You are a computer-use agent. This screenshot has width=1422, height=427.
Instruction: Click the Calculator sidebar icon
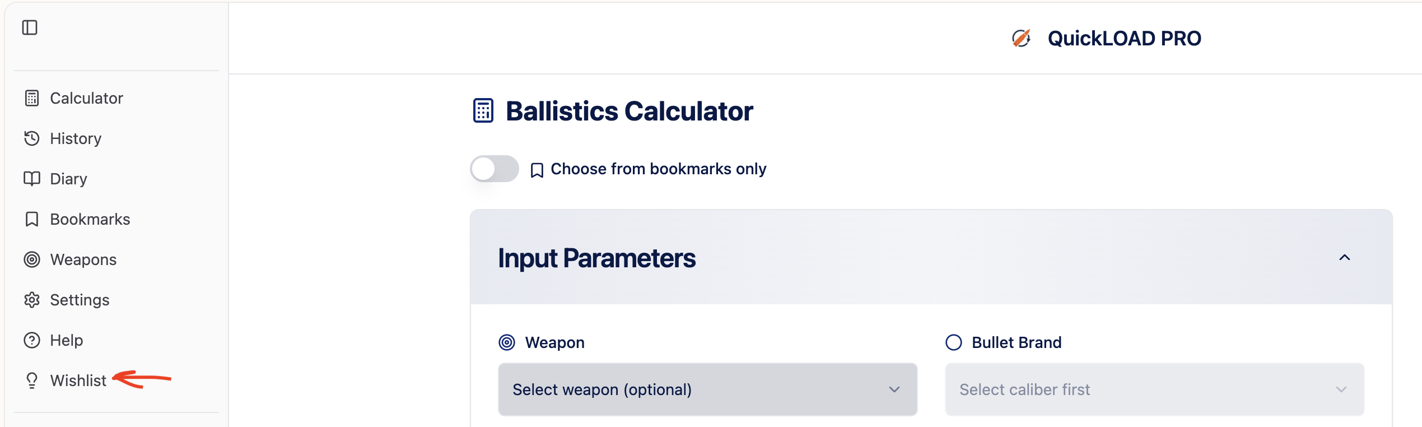[x=32, y=98]
